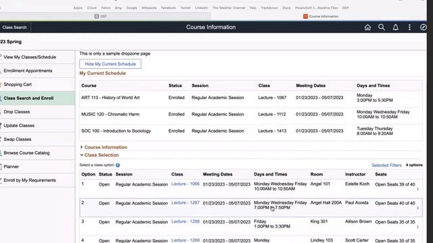This screenshot has height=243, width=433.
Task: Click Lecture - 1067 class cell
Action: pos(272,97)
